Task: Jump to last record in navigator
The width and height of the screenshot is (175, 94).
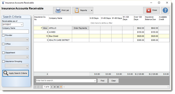Action: click(x=58, y=87)
